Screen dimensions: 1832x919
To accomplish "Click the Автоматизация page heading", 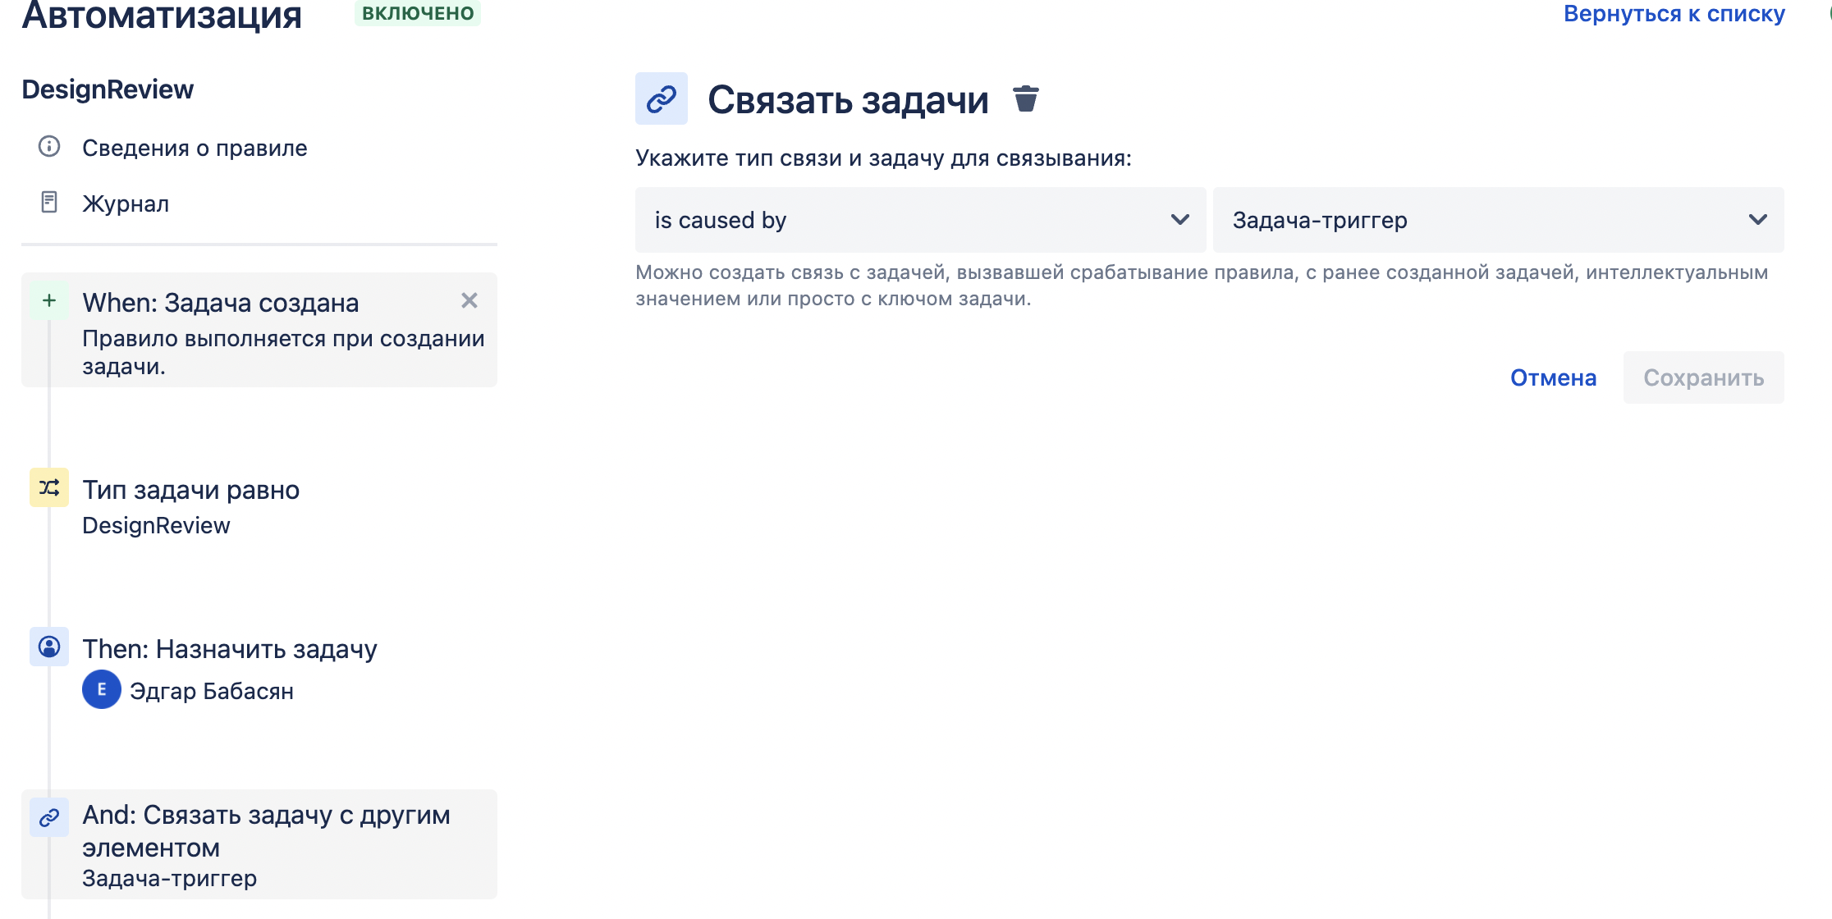I will tap(162, 15).
